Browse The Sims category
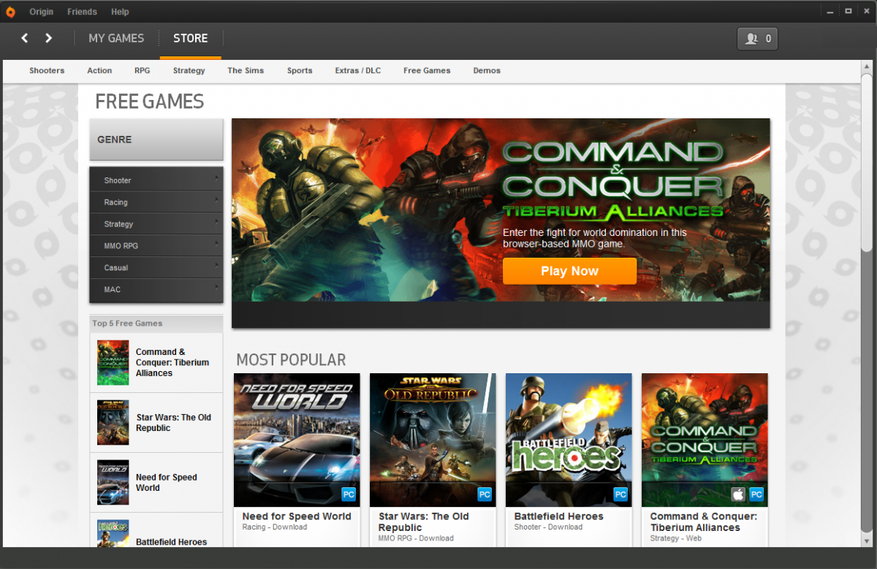Viewport: 877px width, 569px height. [x=246, y=71]
